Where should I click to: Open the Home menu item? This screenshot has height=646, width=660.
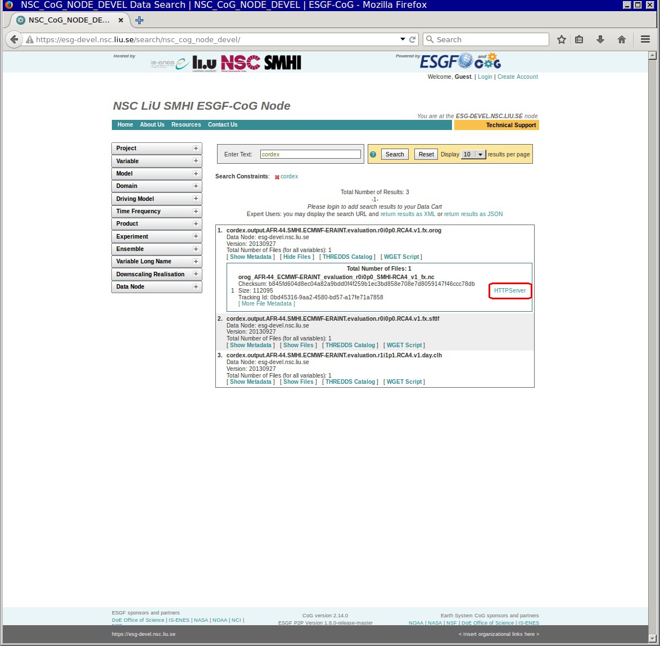click(x=125, y=125)
